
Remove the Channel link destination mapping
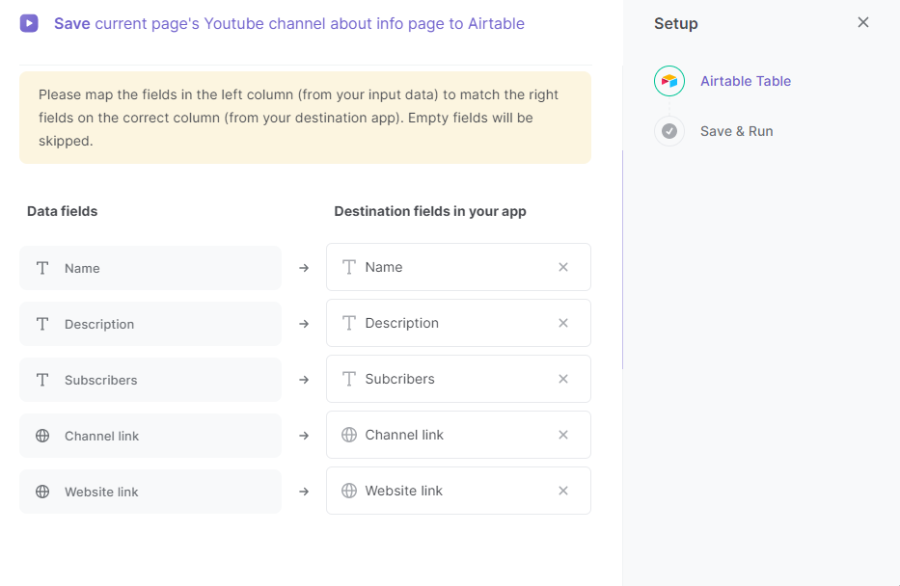click(563, 435)
